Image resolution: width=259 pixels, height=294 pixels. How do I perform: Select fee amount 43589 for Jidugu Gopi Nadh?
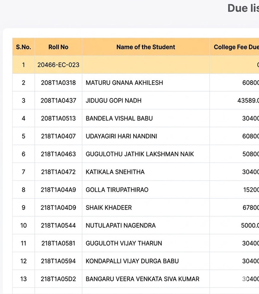pos(248,101)
